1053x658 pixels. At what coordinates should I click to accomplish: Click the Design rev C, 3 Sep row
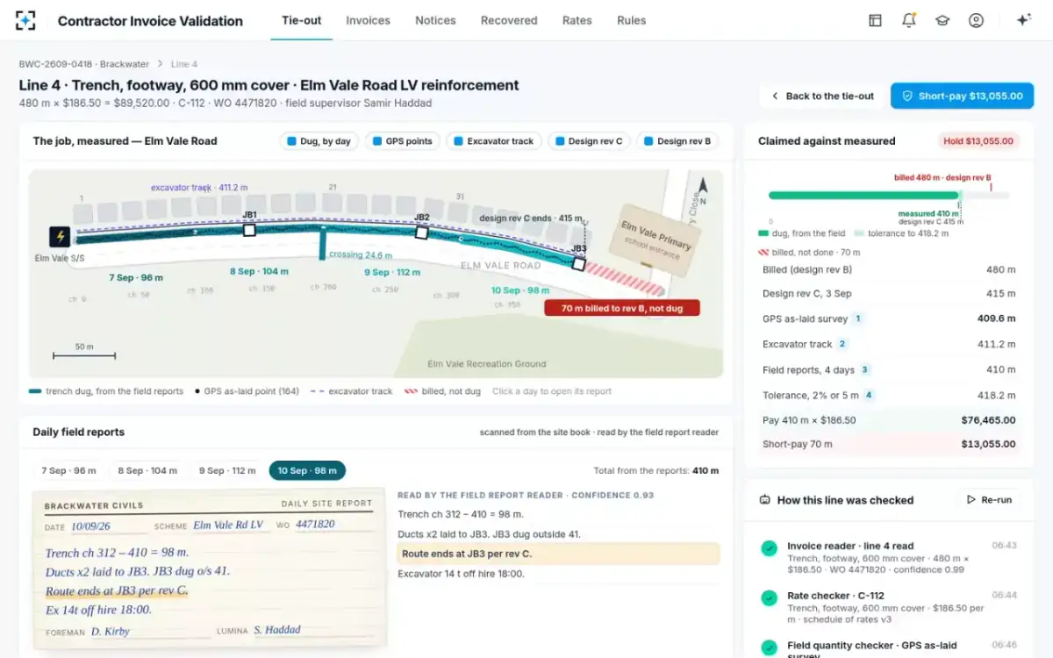pyautogui.click(x=889, y=294)
